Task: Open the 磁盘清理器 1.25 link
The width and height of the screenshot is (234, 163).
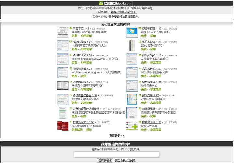Action: [x=82, y=82]
